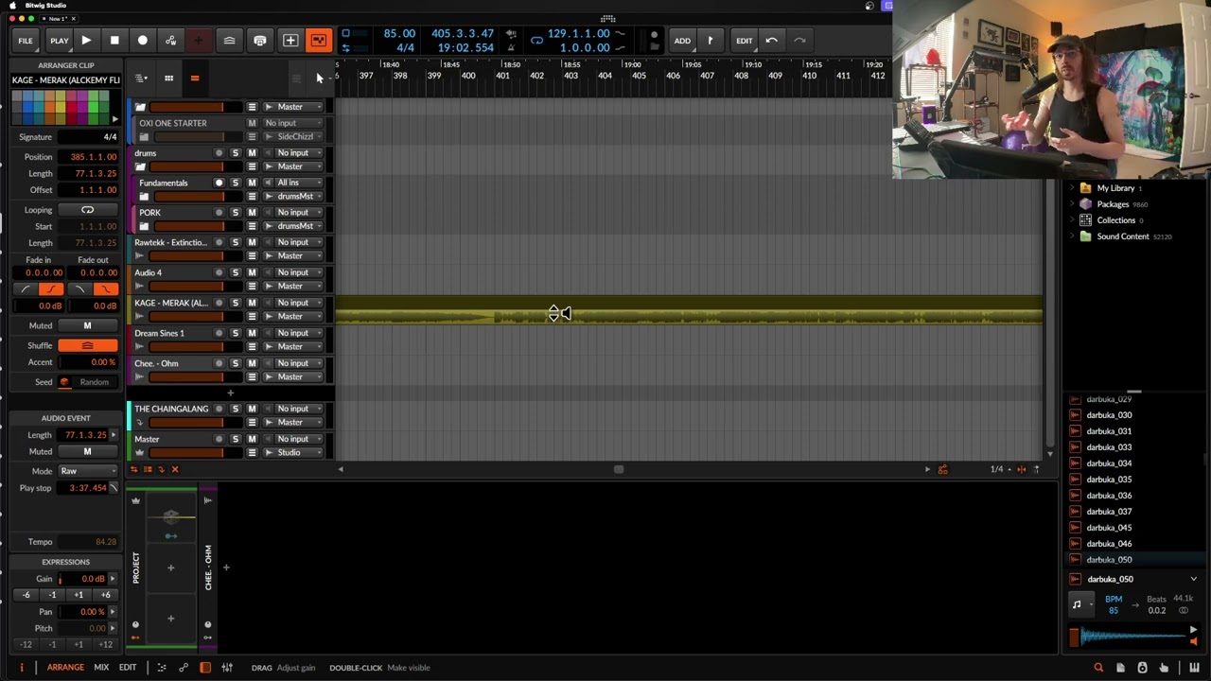
Task: Toggle automation write button in transport
Action: [170, 41]
